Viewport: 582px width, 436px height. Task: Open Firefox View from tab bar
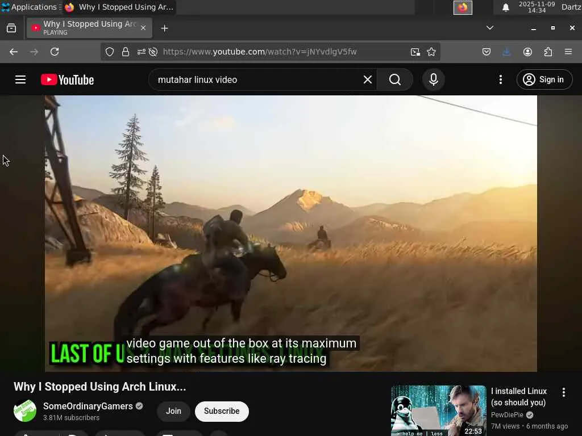coord(11,28)
